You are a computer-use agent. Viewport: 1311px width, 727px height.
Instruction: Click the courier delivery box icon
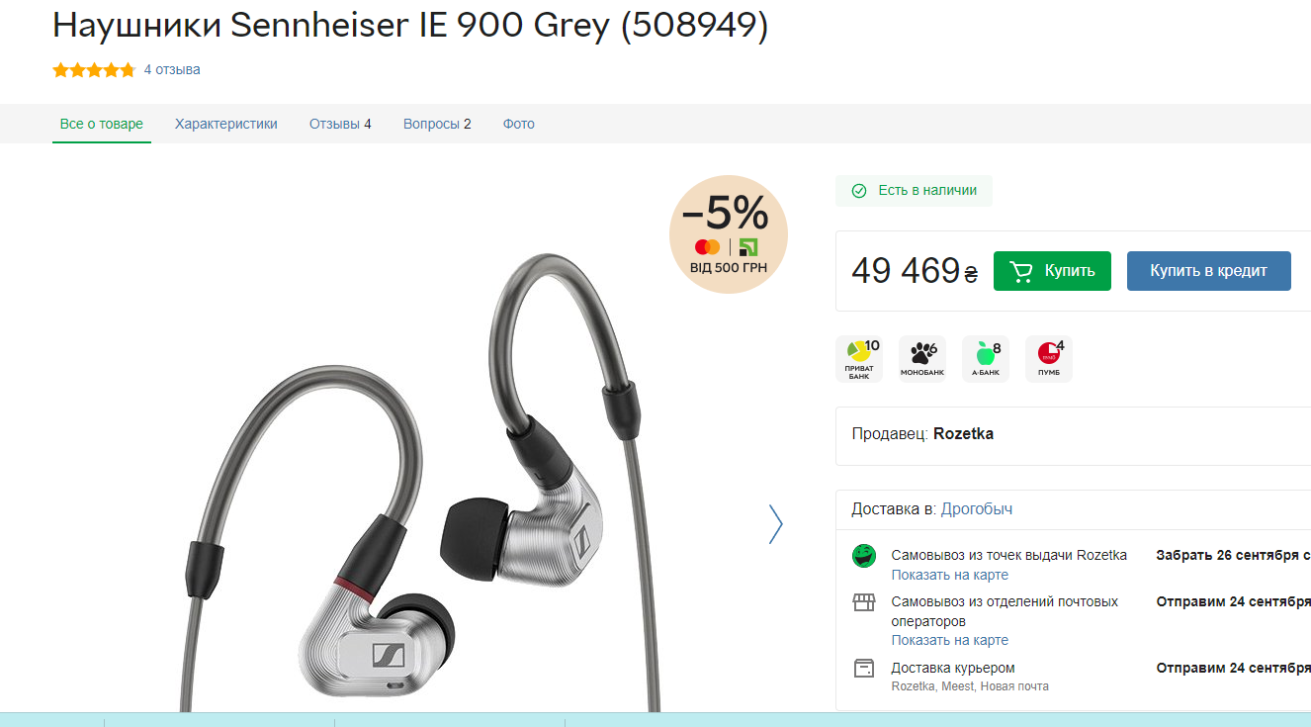pos(864,669)
